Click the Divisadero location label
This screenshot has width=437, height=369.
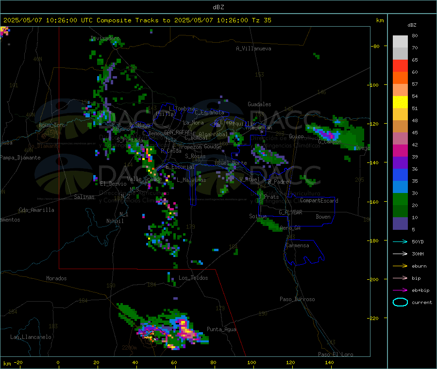[105, 38]
